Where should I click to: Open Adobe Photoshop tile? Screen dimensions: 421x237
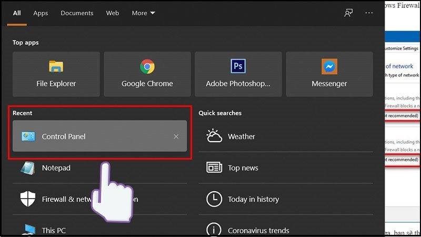click(238, 74)
